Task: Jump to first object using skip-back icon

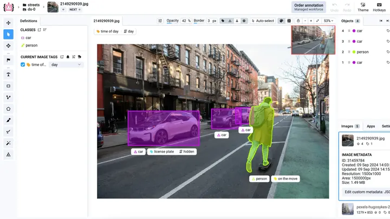Action: [381, 21]
